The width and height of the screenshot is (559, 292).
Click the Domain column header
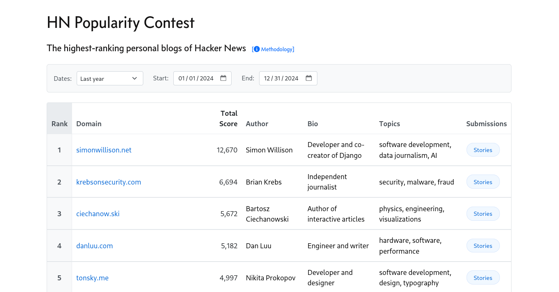(x=89, y=124)
